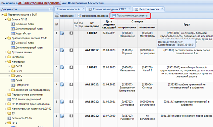Open Операции printer toolbar button

[x=64, y=16]
